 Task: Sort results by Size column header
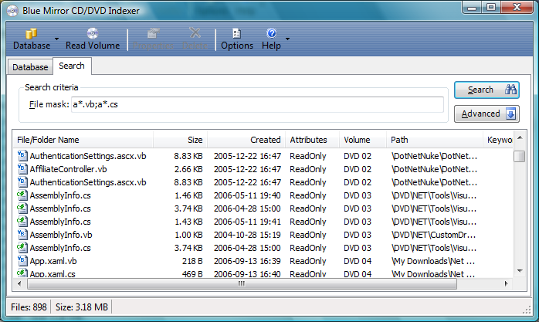[x=180, y=140]
